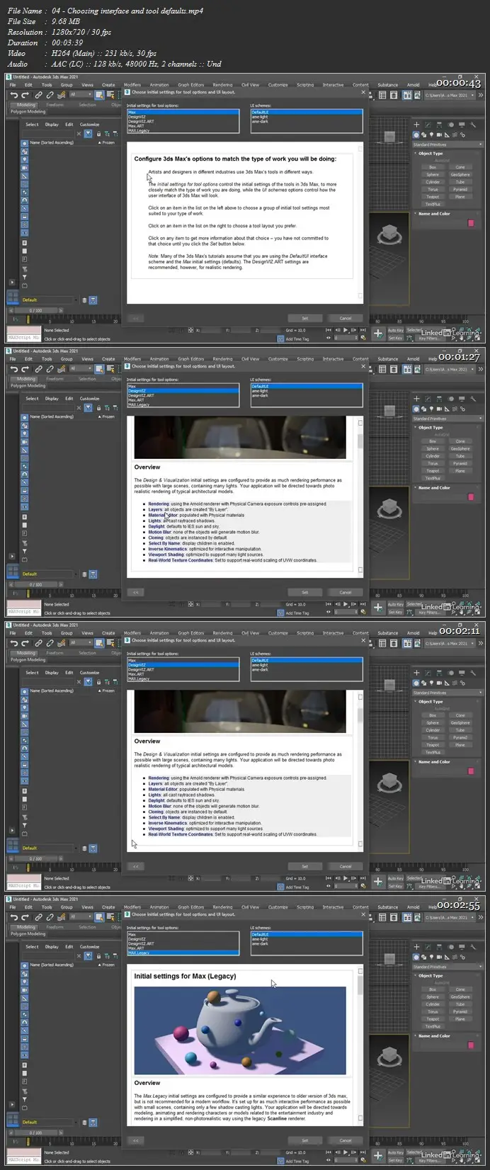
Task: Open the Motion panel tab in the 00:02:55 frame
Action: [450, 947]
